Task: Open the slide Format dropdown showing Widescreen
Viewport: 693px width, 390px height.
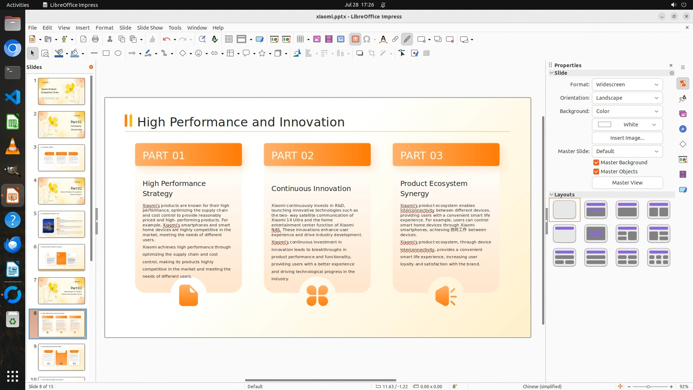Action: tap(627, 84)
